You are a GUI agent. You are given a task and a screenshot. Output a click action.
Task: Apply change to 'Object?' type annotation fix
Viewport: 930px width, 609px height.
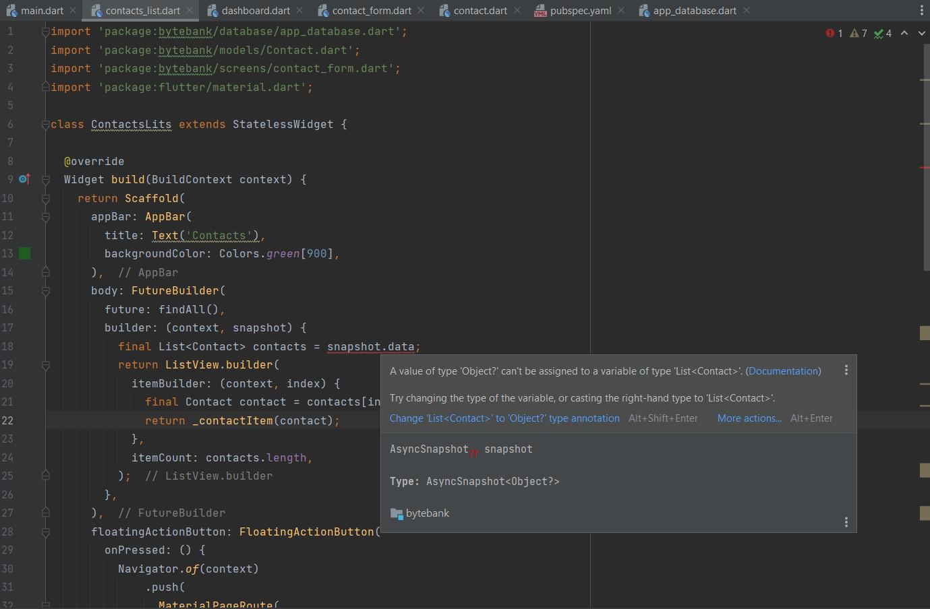click(x=504, y=418)
